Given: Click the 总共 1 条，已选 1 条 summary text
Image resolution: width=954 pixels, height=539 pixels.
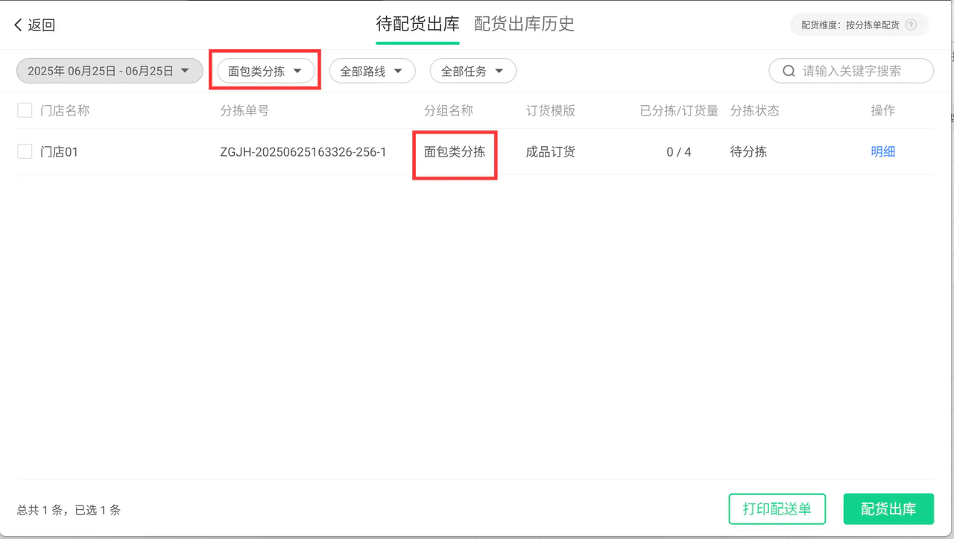Looking at the screenshot, I should tap(69, 510).
